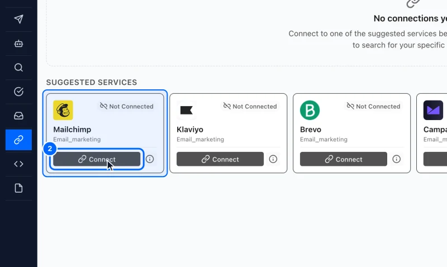Click the Klaviyo flag logo
The width and height of the screenshot is (447, 267).
tap(187, 110)
